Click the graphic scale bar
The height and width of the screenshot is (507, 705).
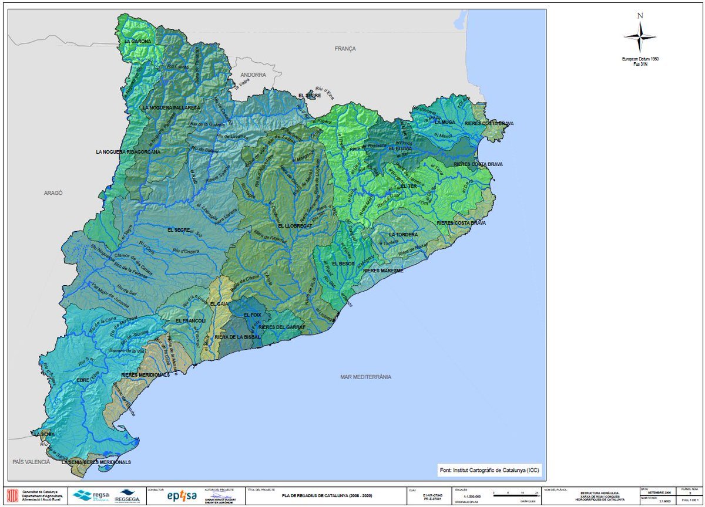tap(516, 496)
